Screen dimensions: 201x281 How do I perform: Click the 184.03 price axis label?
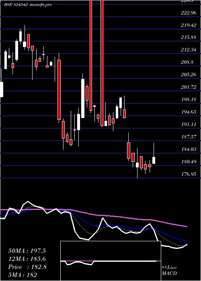[x=189, y=149]
